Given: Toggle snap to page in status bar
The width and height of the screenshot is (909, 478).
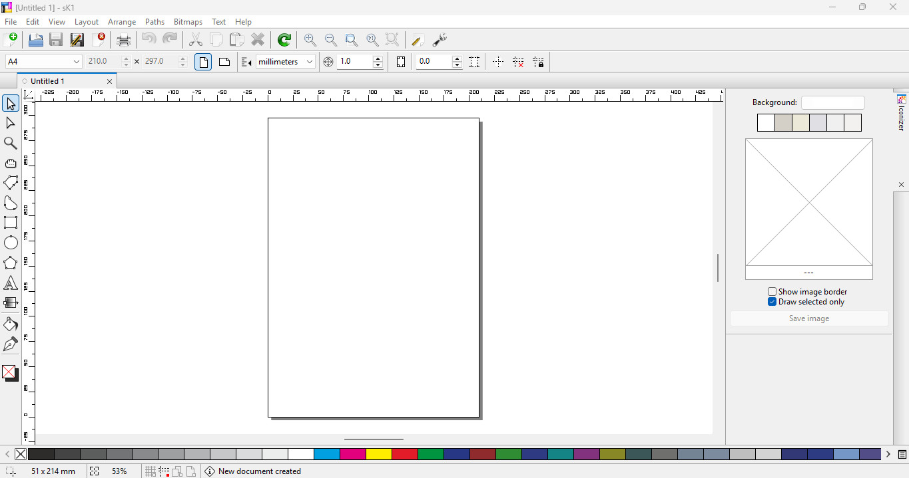Looking at the screenshot, I should click(x=190, y=471).
